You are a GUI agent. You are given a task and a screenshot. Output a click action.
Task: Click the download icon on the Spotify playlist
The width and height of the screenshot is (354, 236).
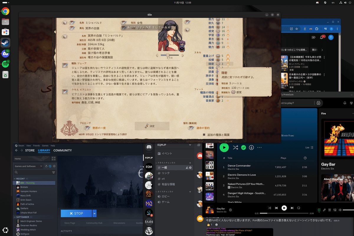click(x=251, y=147)
